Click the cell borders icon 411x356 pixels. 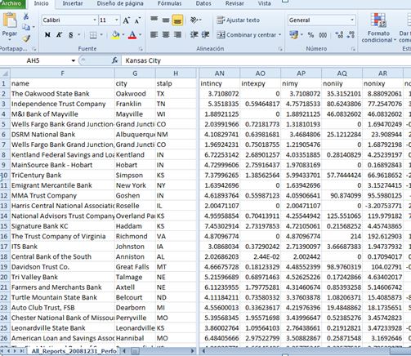coord(93,35)
